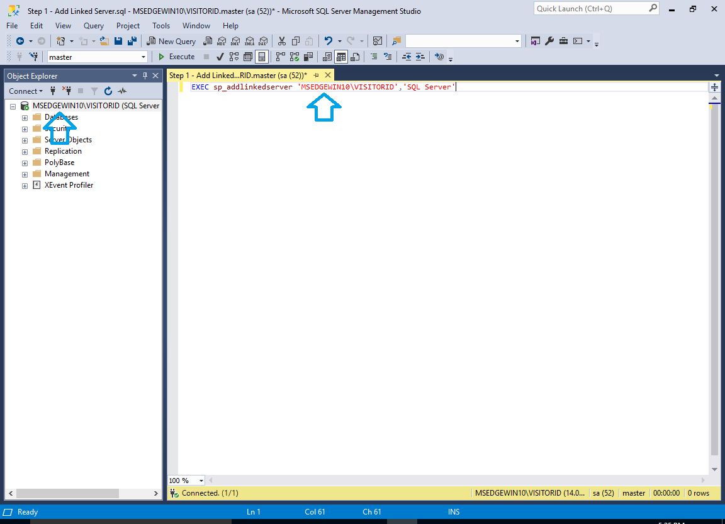Image resolution: width=725 pixels, height=524 pixels.
Task: Open the Query menu
Action: click(x=94, y=26)
